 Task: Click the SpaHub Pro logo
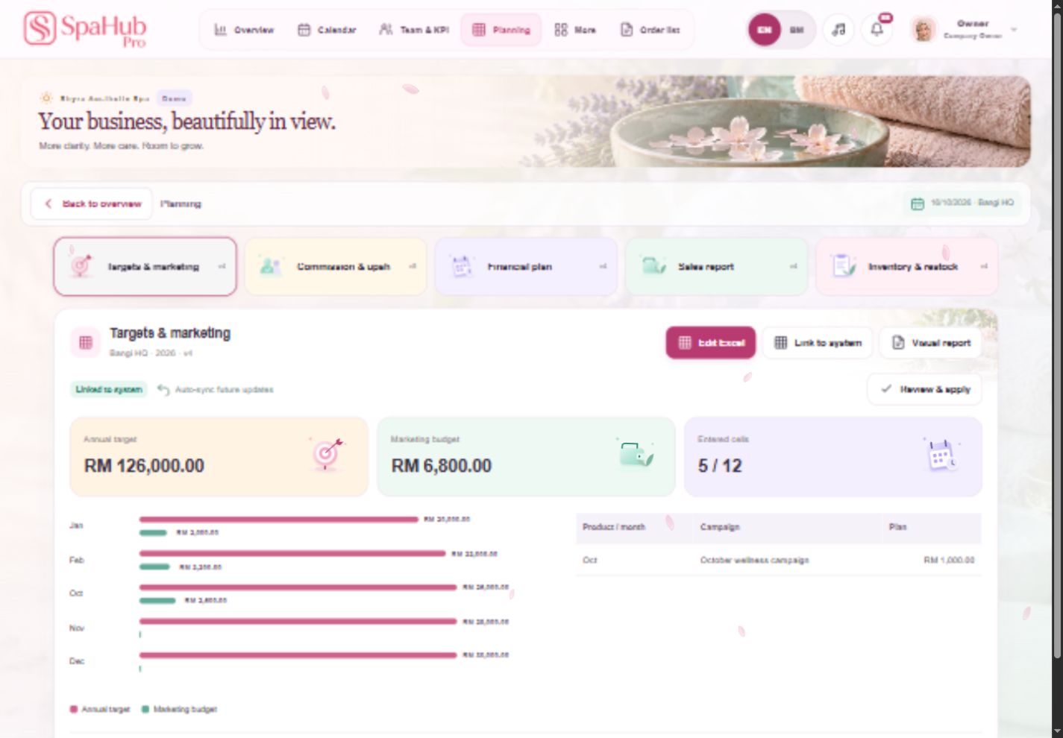coord(85,28)
